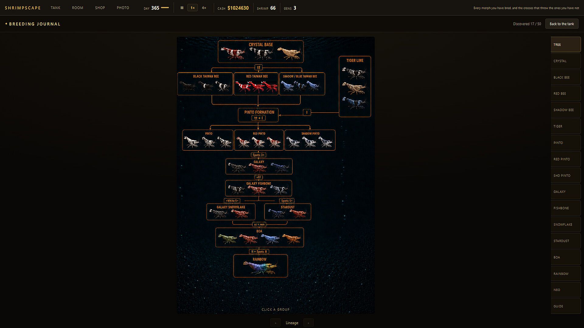The width and height of the screenshot is (584, 328).
Task: Open the Photo menu
Action: [123, 8]
